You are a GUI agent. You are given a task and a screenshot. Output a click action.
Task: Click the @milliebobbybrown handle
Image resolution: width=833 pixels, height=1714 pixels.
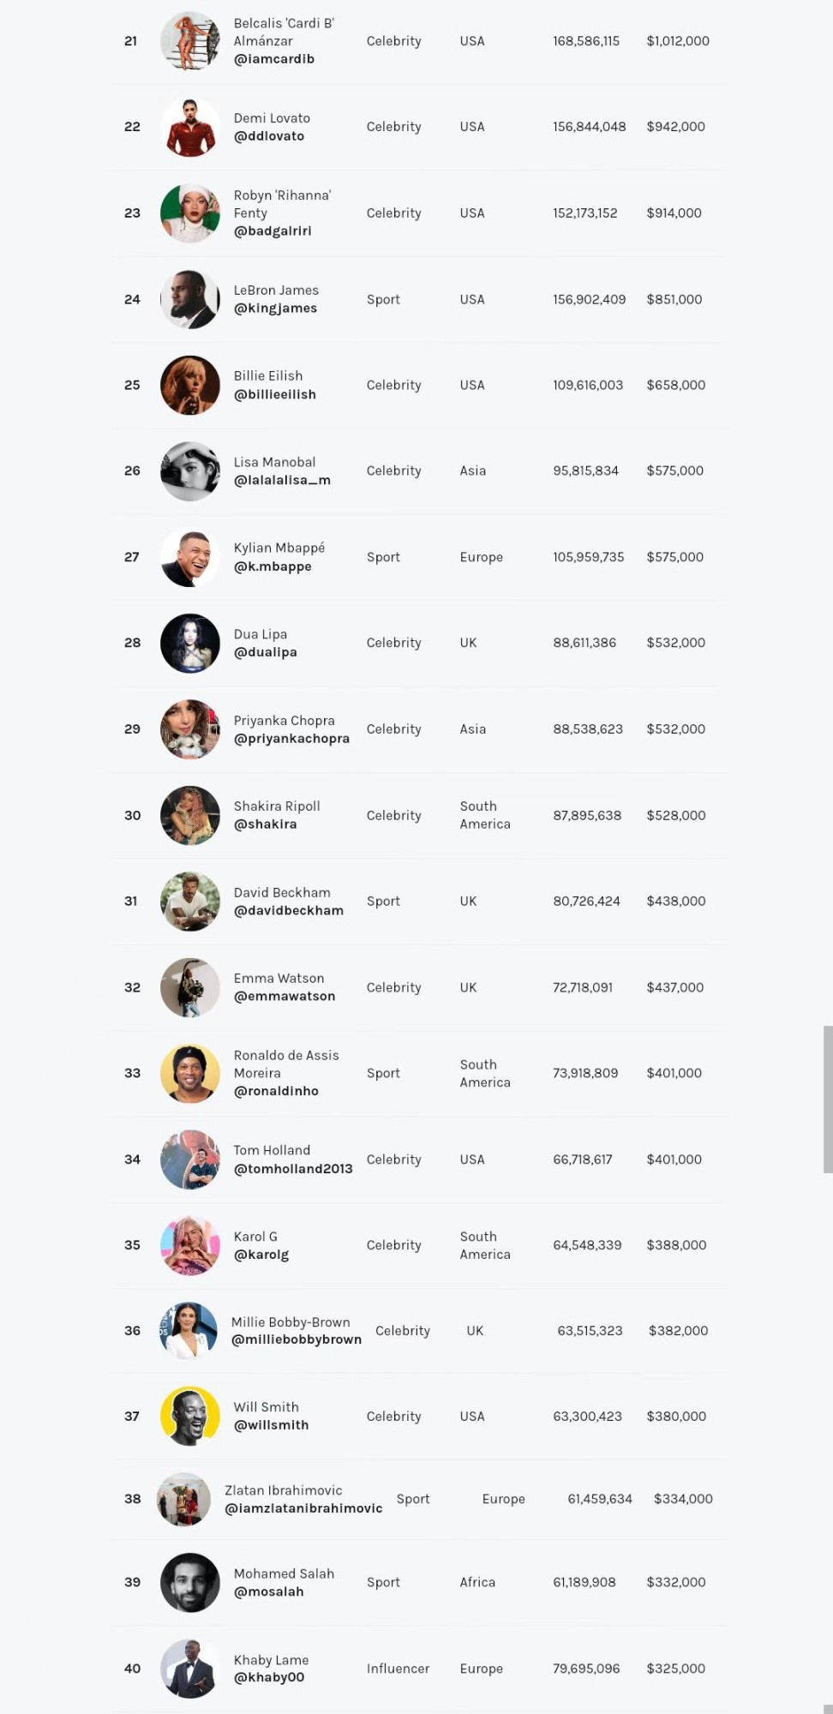(297, 1339)
